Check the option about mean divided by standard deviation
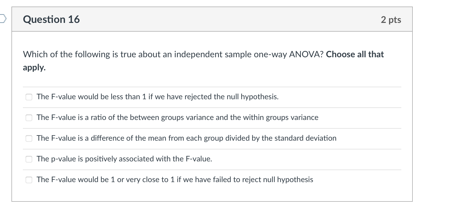Screen dimensions: 458x217 point(29,138)
